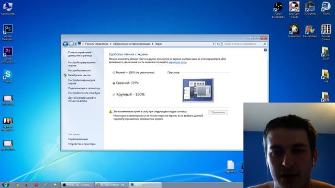335x188 pixels.
Task: Launch the Movie Maker desktop shortcut
Action: click(x=310, y=31)
